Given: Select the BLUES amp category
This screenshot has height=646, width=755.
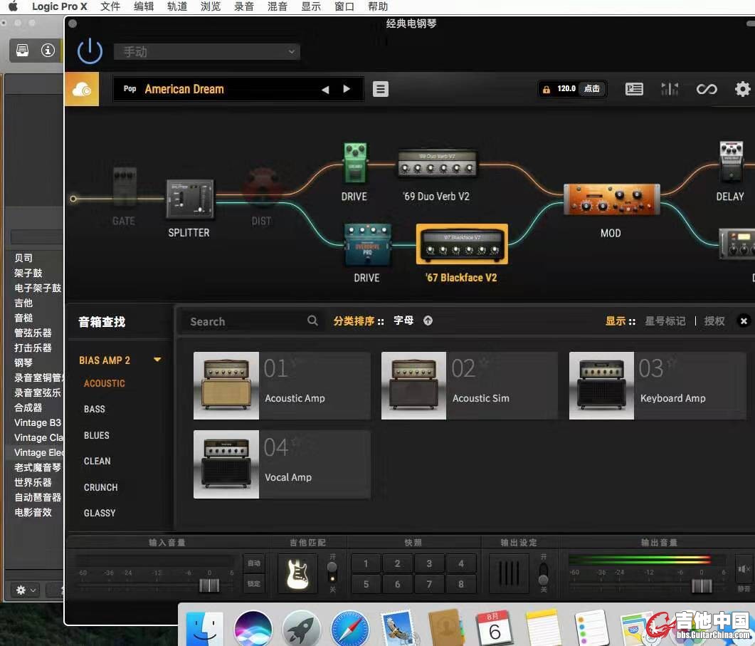Looking at the screenshot, I should 97,435.
